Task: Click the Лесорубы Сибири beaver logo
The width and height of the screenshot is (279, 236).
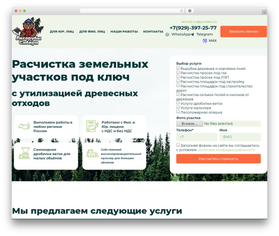Action: coord(28,31)
